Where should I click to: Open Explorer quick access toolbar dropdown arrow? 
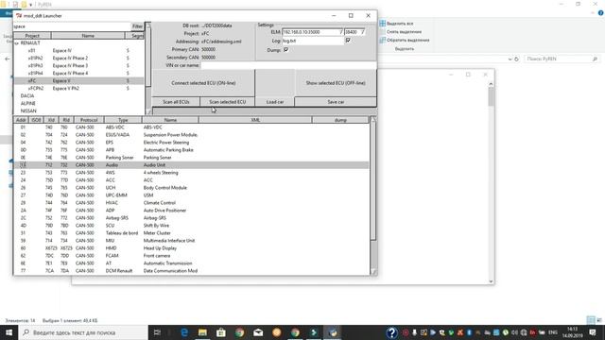click(31, 5)
